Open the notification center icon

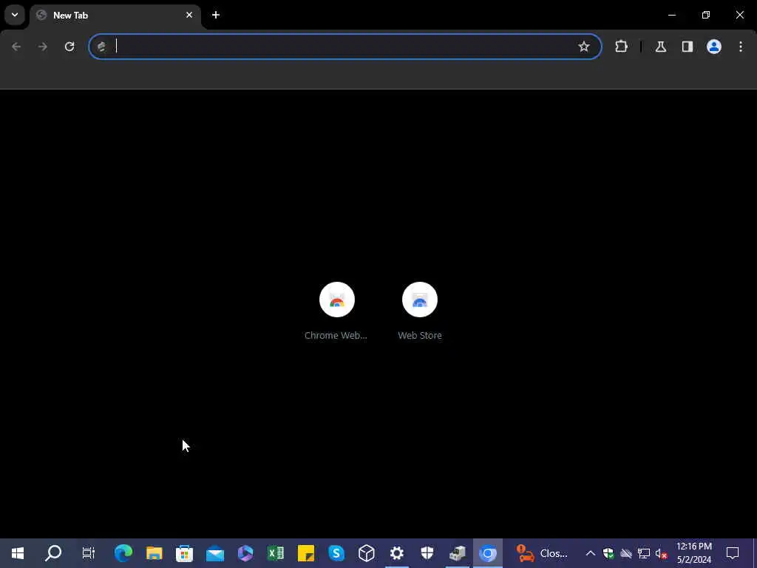[733, 553]
